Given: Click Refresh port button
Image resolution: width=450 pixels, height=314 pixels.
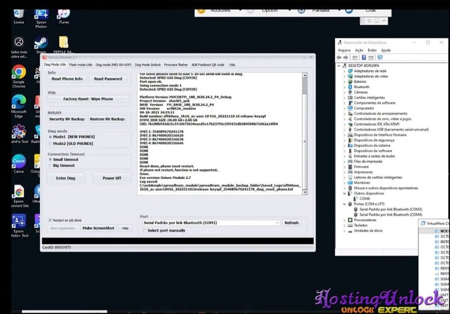Looking at the screenshot, I should [x=292, y=223].
